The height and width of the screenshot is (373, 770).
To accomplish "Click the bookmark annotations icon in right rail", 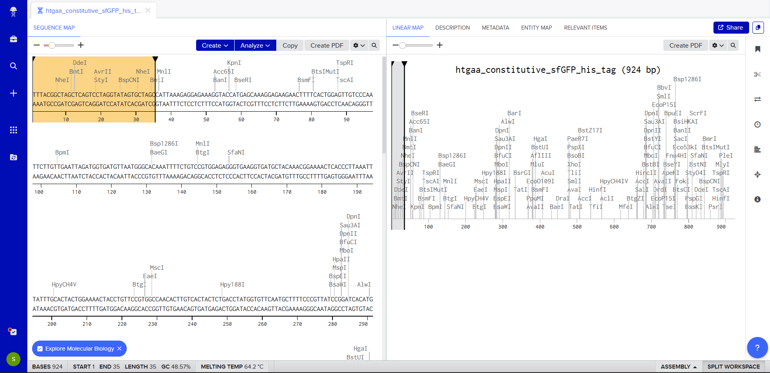I will pos(757,49).
